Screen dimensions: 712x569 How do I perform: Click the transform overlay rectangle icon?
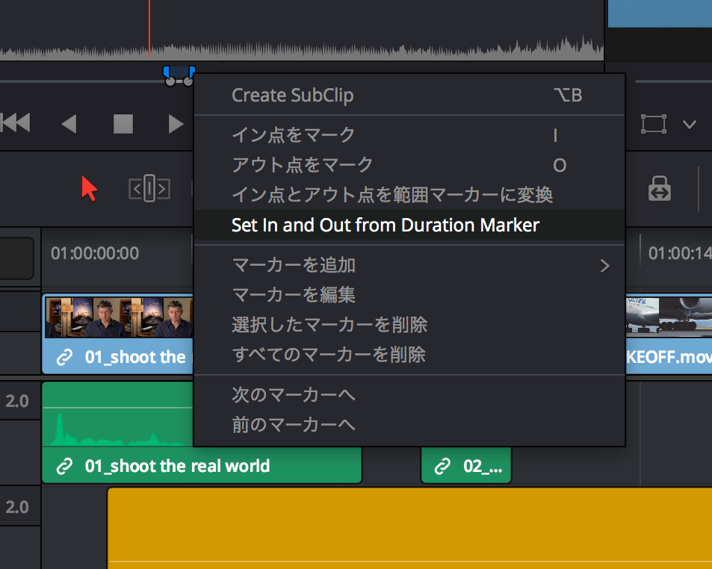[x=654, y=124]
